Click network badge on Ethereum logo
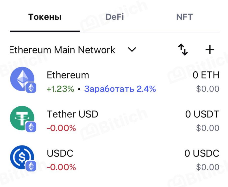The image size is (228, 187). coord(31,88)
